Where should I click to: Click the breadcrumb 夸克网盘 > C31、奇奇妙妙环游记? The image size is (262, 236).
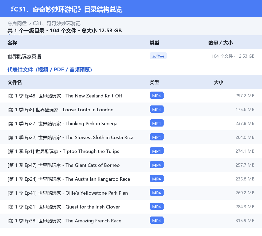(x=44, y=23)
